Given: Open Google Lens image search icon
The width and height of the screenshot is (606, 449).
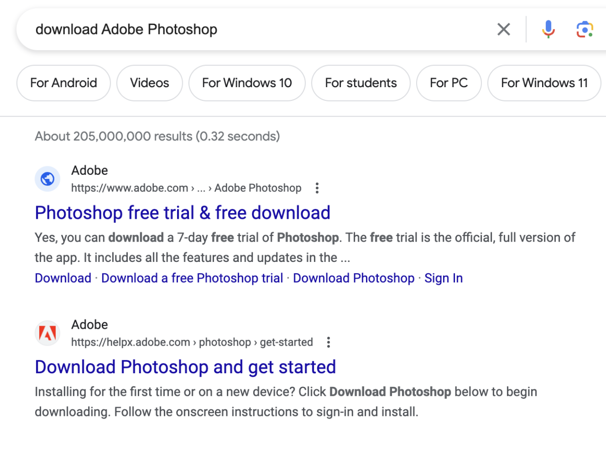Looking at the screenshot, I should (585, 29).
